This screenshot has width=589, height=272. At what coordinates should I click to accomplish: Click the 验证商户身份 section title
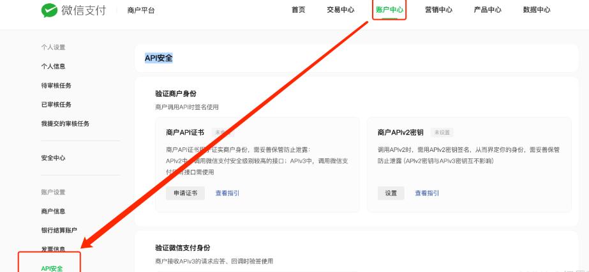pos(175,94)
